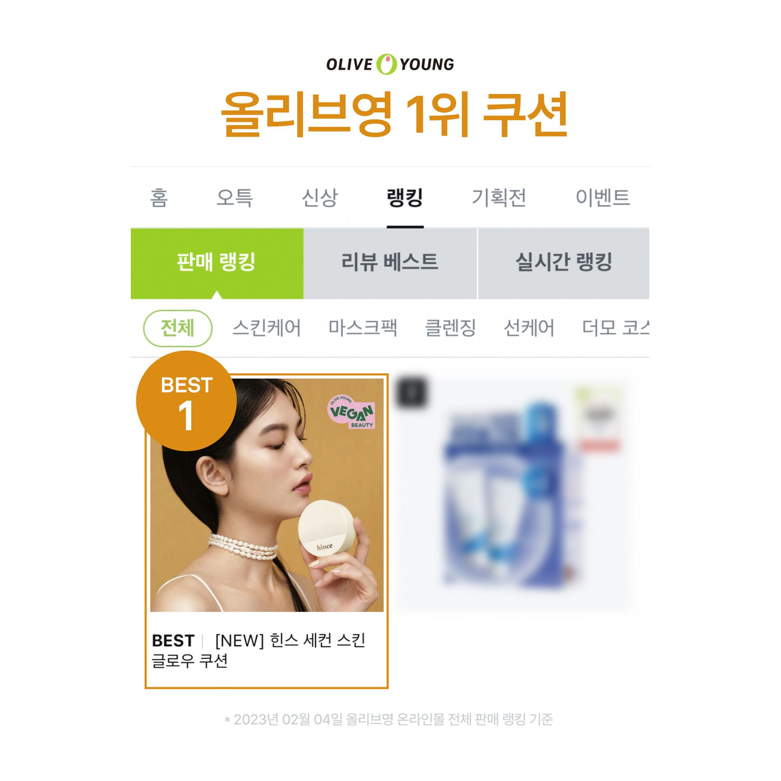Choose the 선케어 category filter
Viewport: 781px width, 781px height.
[x=529, y=328]
